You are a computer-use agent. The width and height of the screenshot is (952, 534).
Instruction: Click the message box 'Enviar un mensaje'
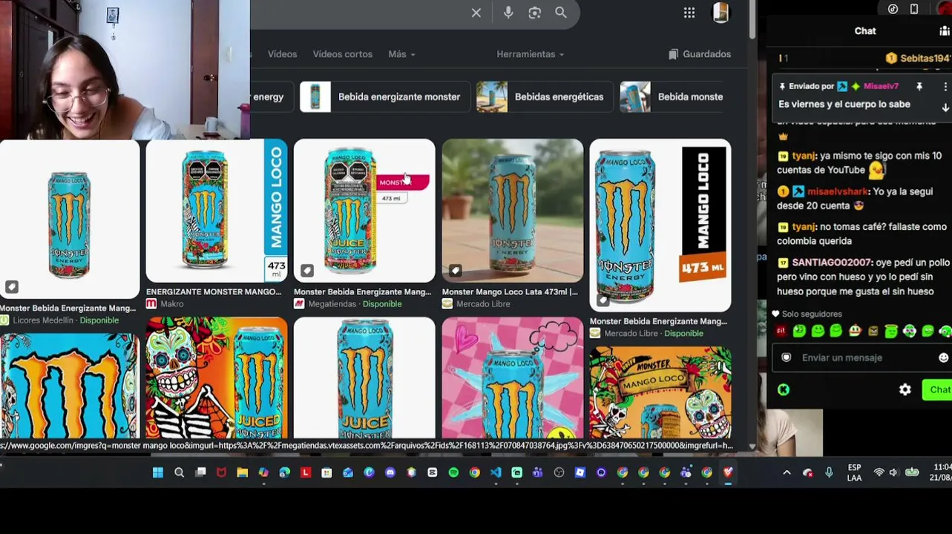tap(861, 357)
